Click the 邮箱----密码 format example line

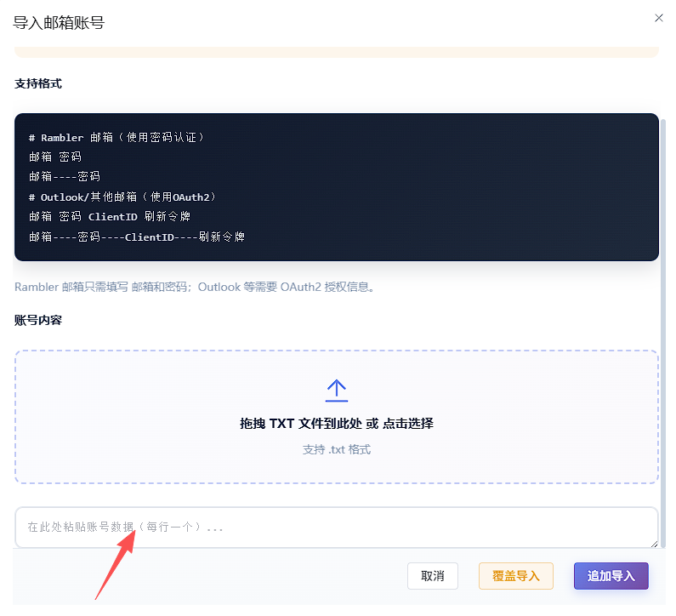tap(65, 176)
